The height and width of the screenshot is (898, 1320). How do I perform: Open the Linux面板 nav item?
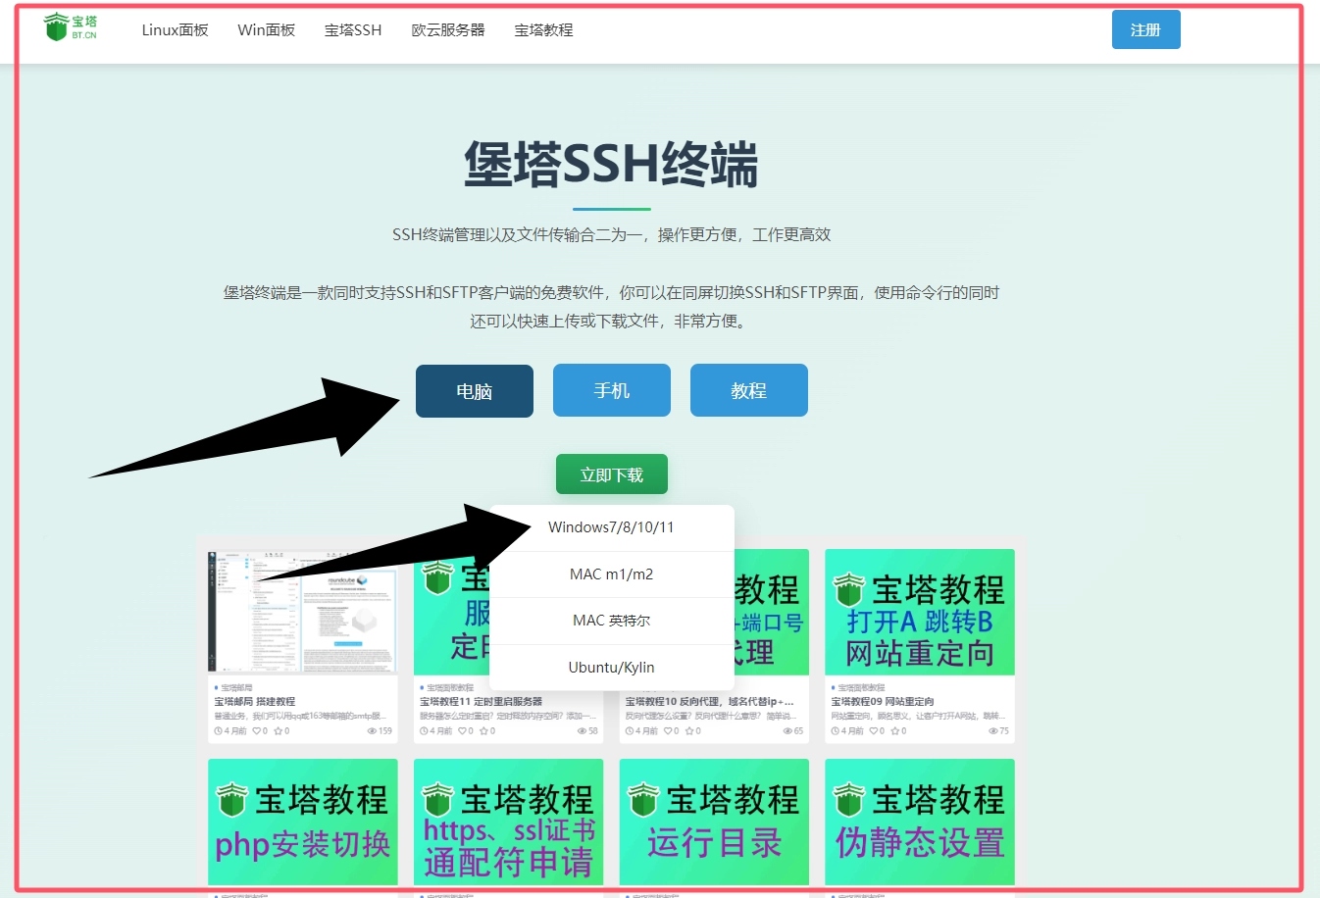[x=175, y=30]
